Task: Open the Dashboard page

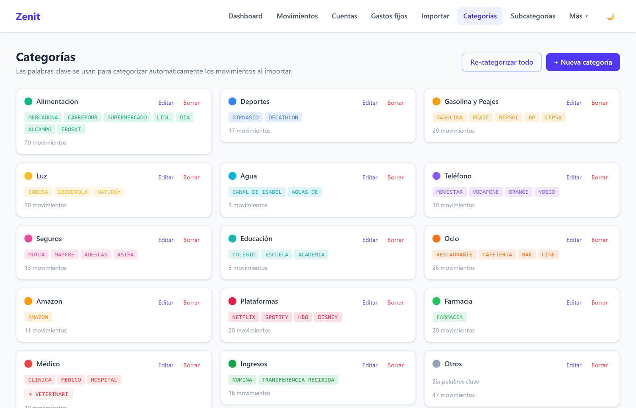Action: pyautogui.click(x=245, y=16)
